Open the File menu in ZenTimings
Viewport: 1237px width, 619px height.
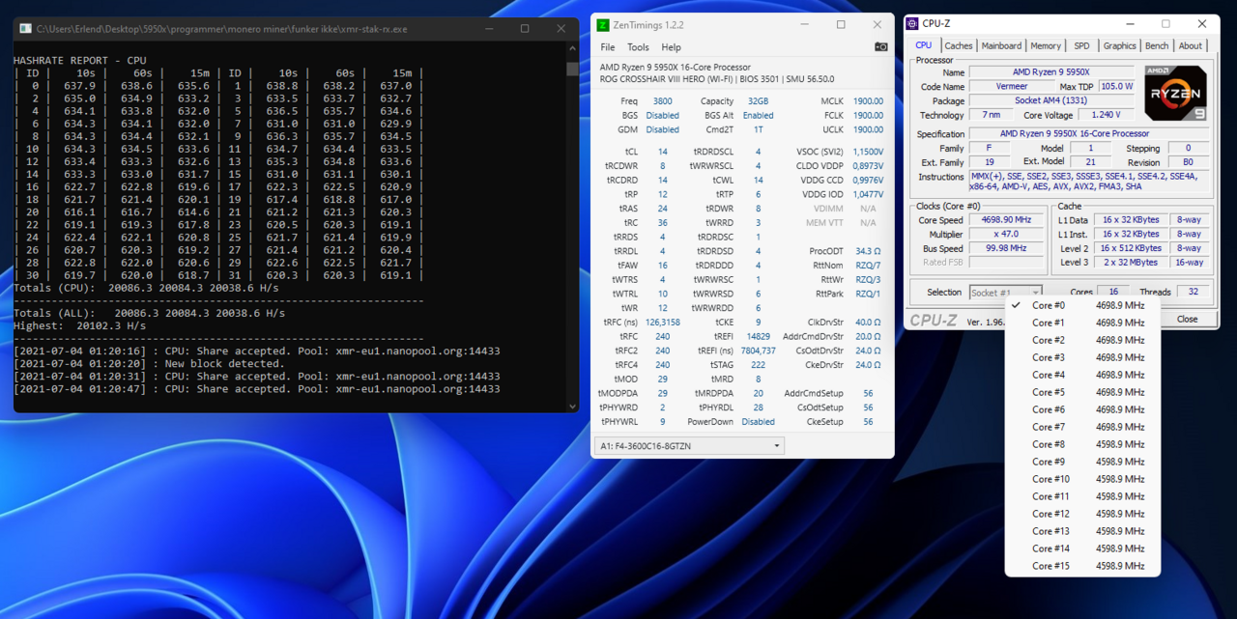[x=607, y=47]
